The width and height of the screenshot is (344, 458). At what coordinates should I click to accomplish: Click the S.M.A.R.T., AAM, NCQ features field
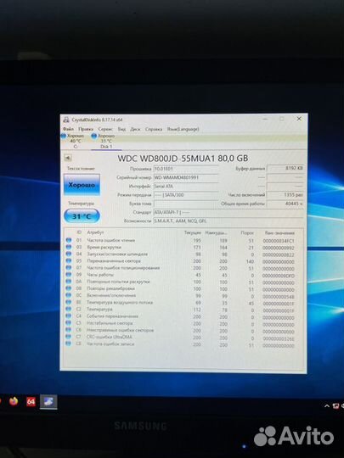pyautogui.click(x=228, y=221)
